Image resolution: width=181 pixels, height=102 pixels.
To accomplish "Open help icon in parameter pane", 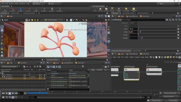I will pyautogui.click(x=179, y=20).
